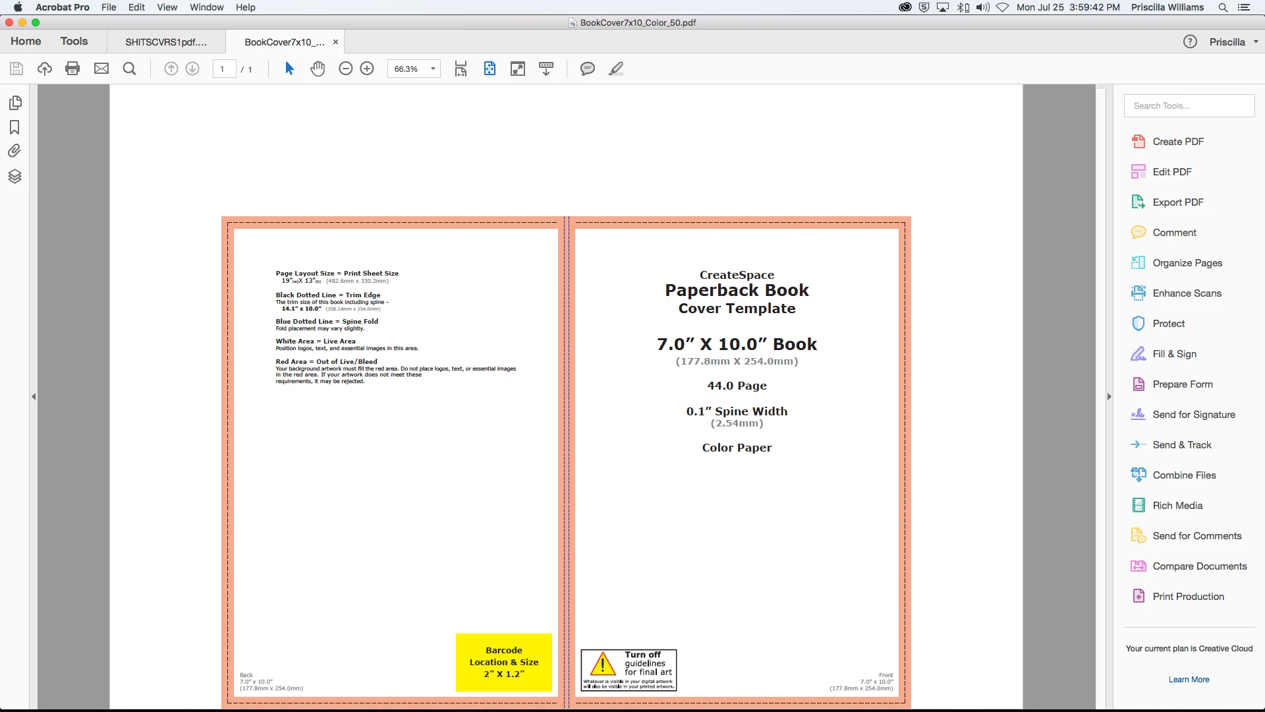This screenshot has width=1265, height=712.
Task: Open the zoom percentage dropdown
Action: (x=433, y=69)
